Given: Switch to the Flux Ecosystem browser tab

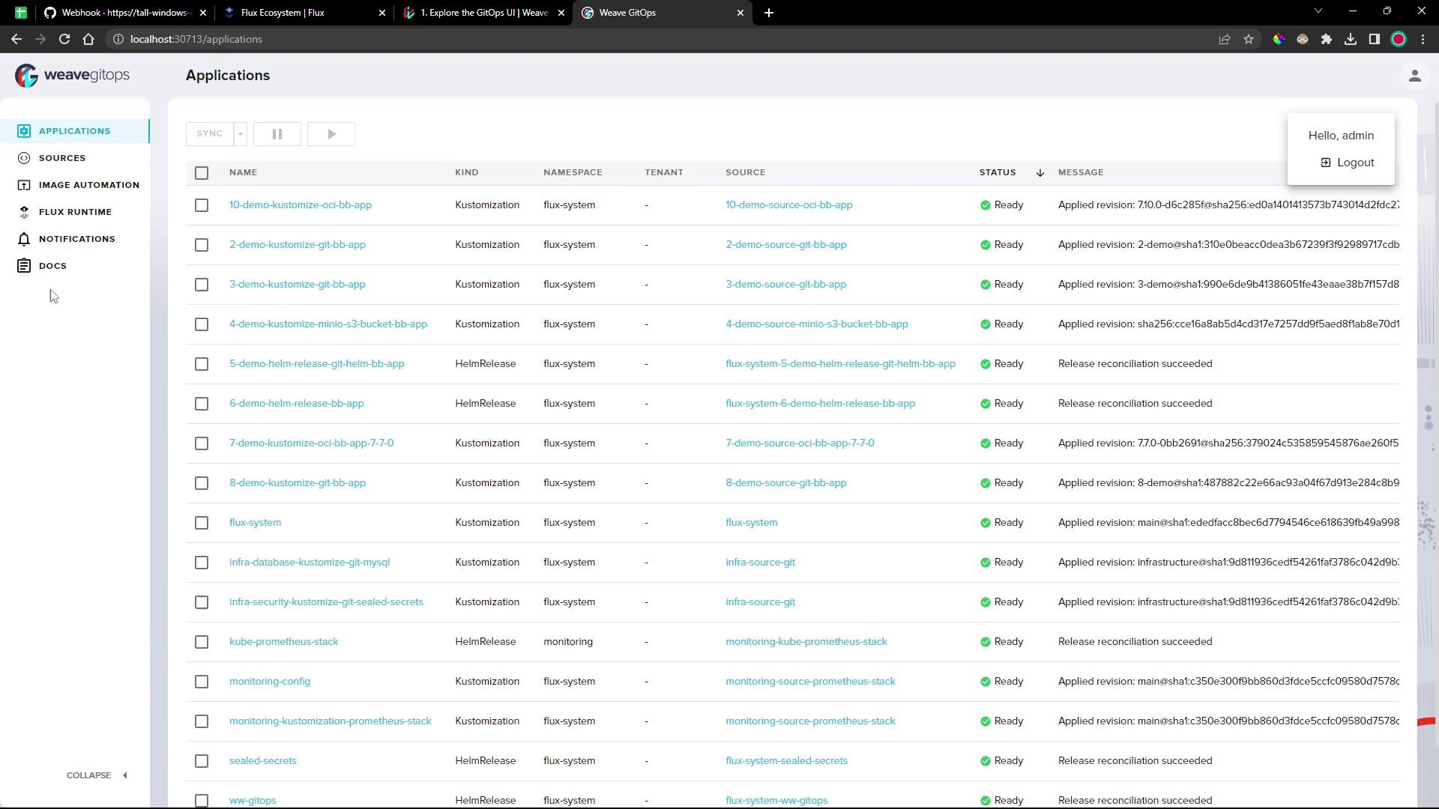Looking at the screenshot, I should 300,13.
